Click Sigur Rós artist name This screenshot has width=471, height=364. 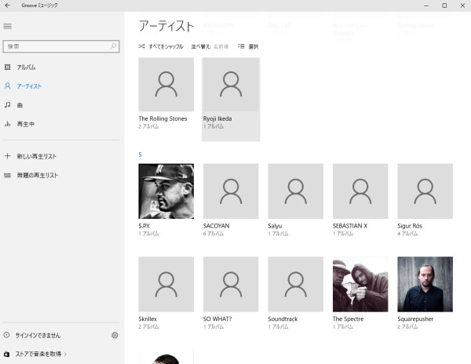(410, 226)
